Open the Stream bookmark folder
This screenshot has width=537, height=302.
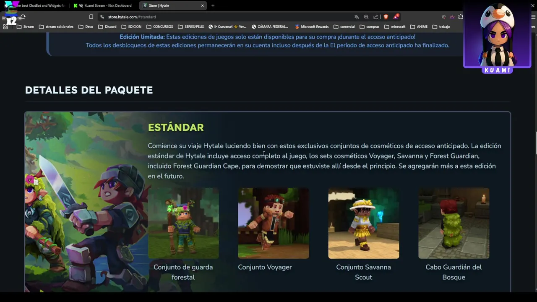[25, 26]
